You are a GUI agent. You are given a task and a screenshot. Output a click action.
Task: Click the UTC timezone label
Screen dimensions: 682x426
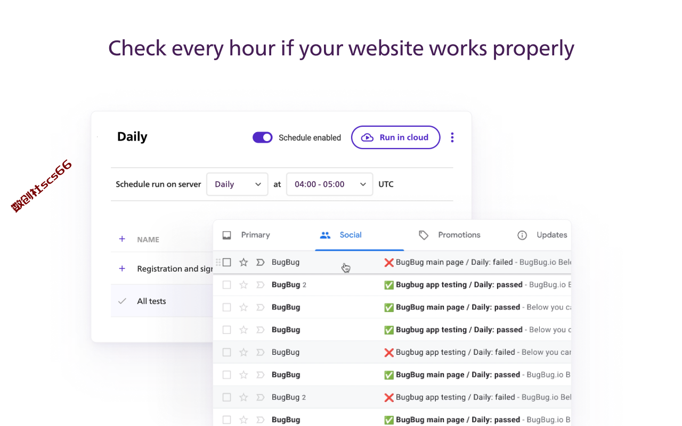tap(386, 184)
